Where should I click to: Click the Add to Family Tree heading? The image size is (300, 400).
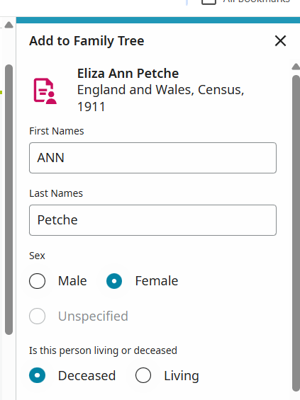tap(87, 41)
